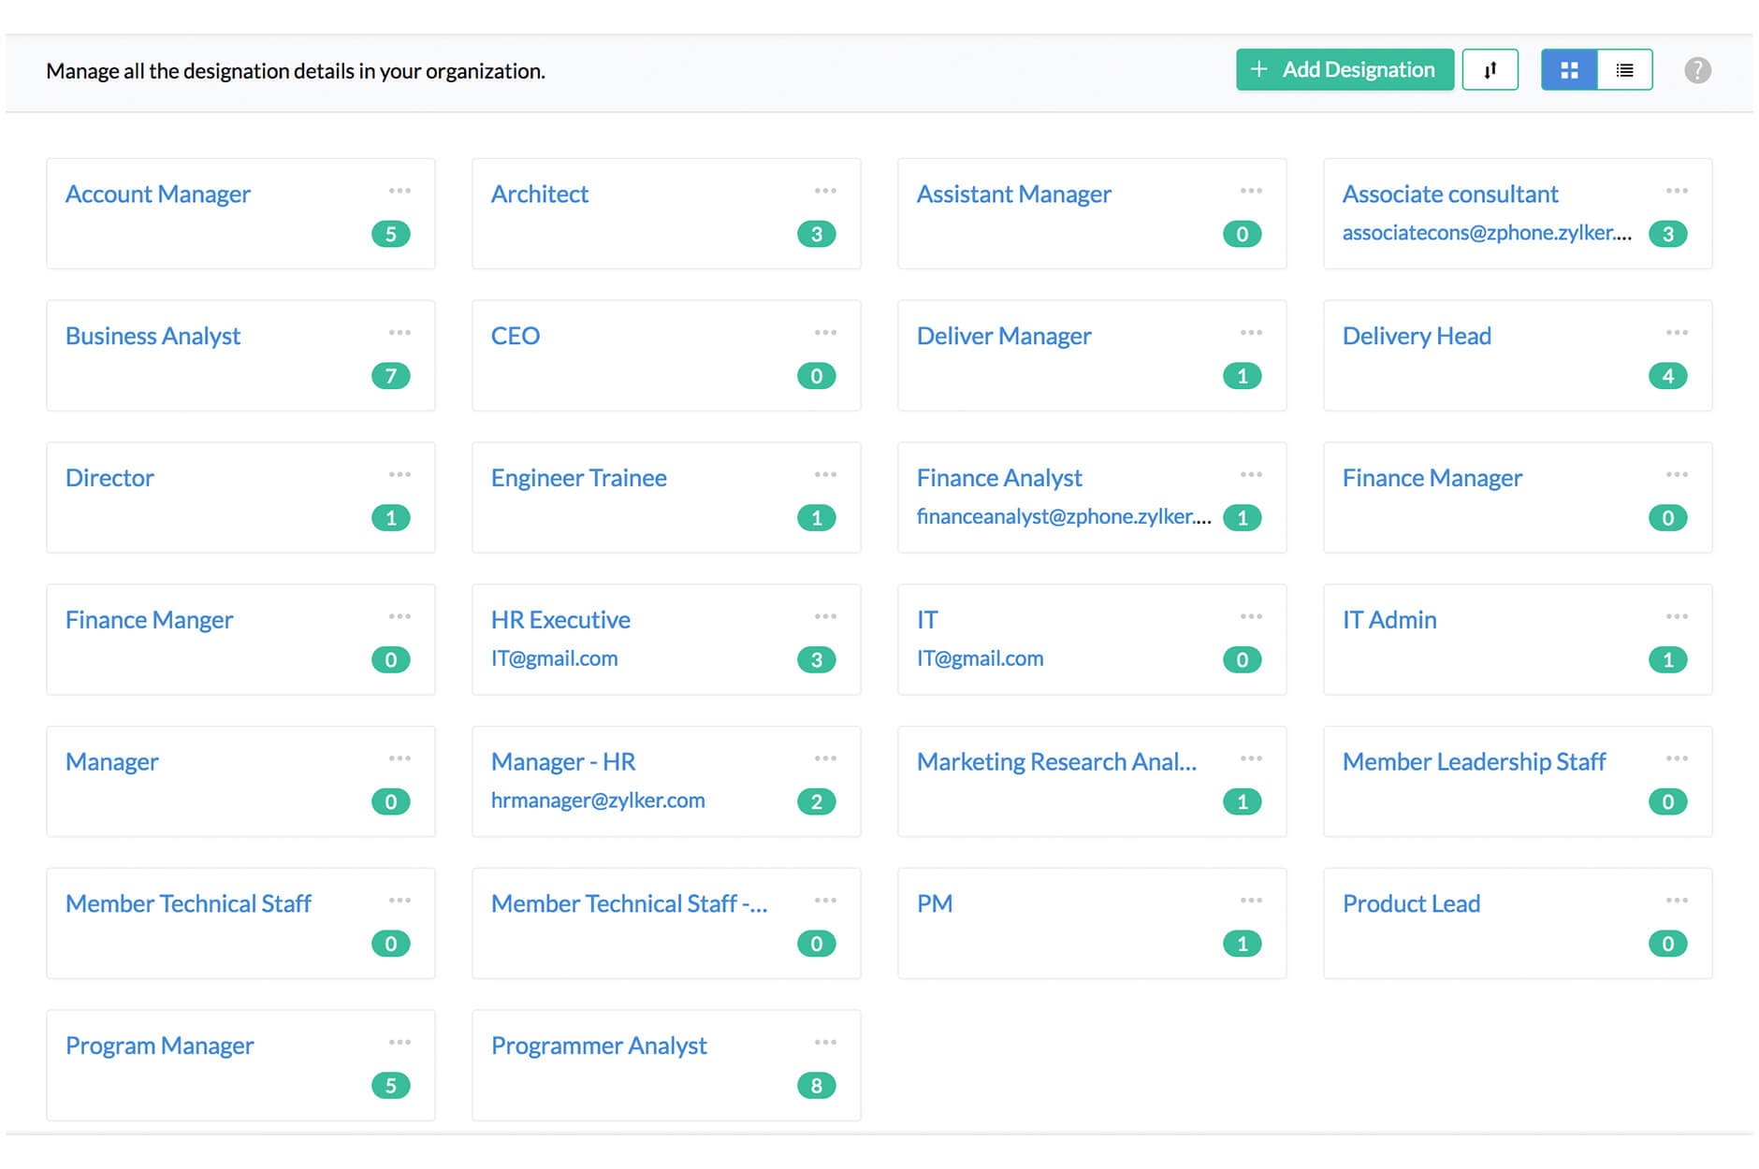
Task: Click the Add Designation button
Action: (x=1345, y=69)
